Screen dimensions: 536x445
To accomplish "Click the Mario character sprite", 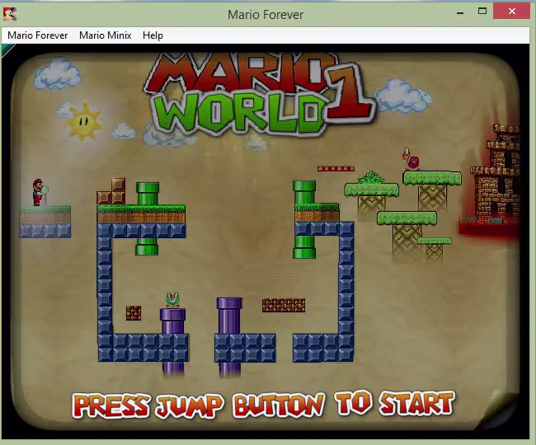I will [37, 191].
